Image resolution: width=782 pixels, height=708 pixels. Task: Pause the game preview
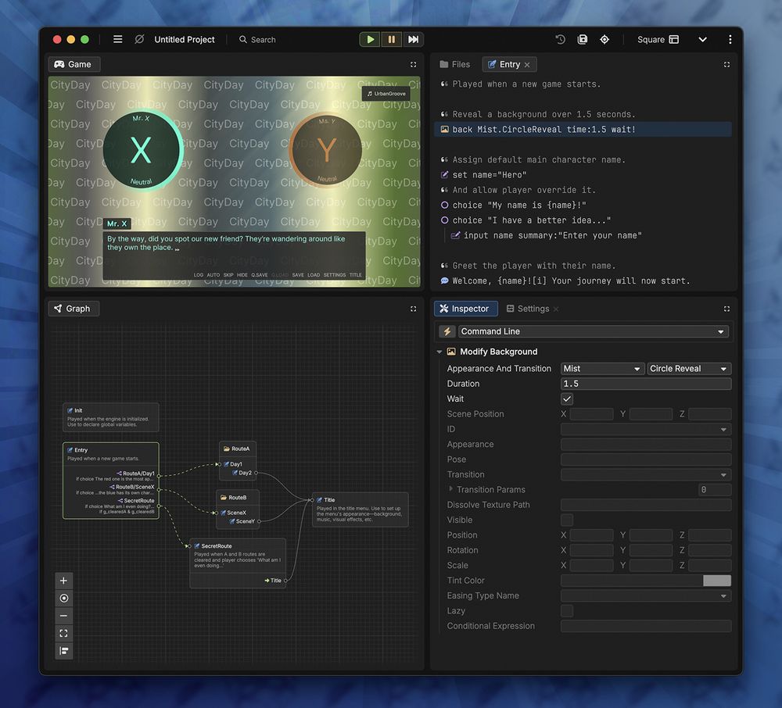click(x=392, y=39)
